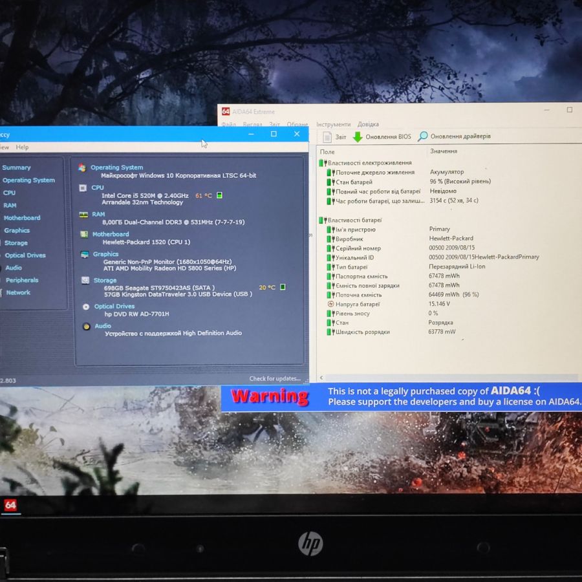Select Network in Speccy sidebar
The image size is (582, 582).
(x=18, y=292)
